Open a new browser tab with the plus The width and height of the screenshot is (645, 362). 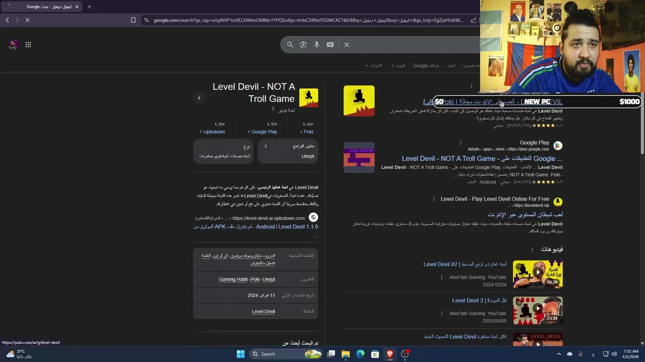click(89, 7)
